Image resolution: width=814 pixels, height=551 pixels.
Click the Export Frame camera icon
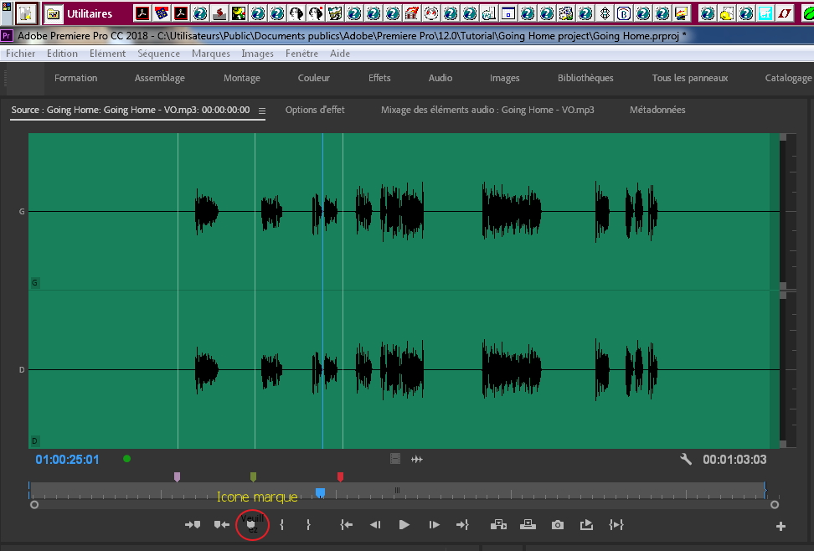[x=558, y=525]
